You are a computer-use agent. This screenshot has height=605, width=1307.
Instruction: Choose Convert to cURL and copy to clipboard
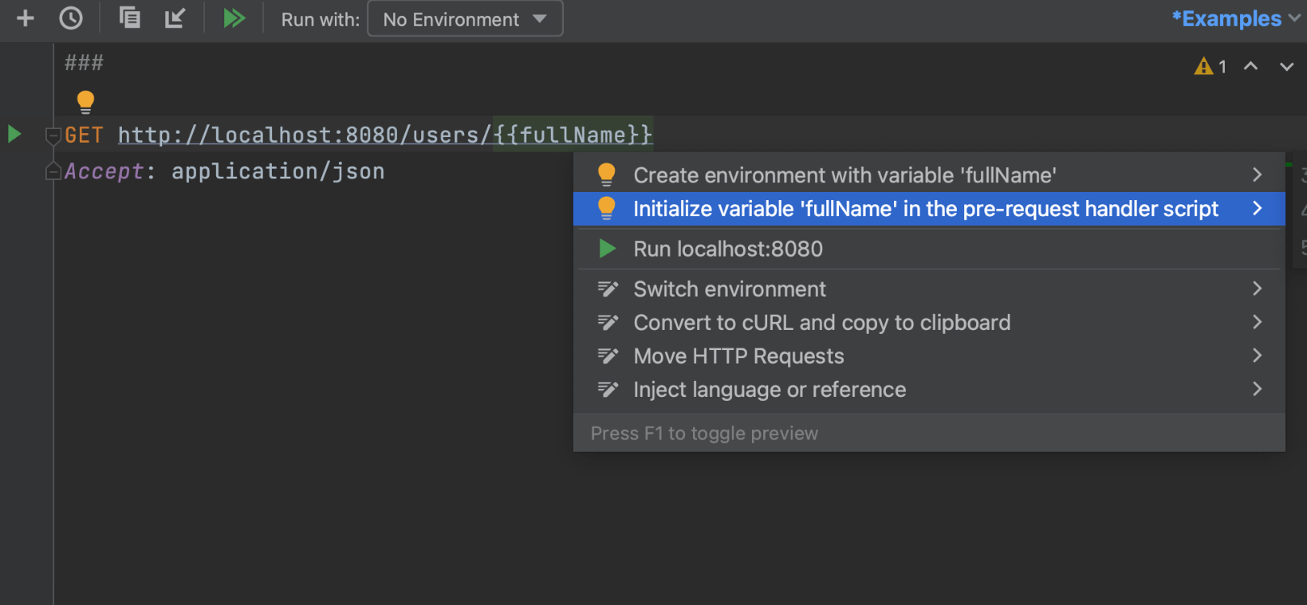821,323
